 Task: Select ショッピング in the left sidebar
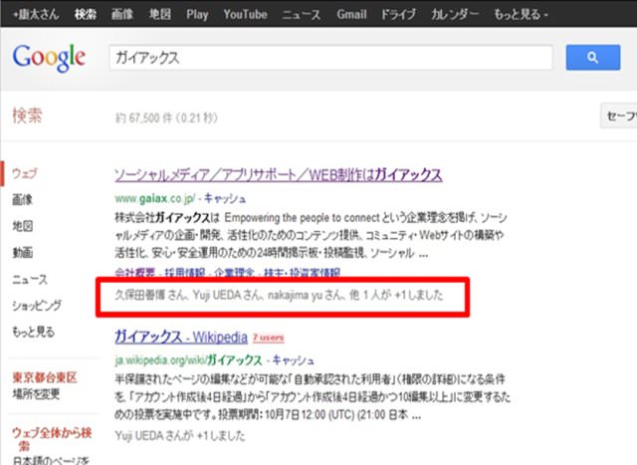tap(37, 306)
